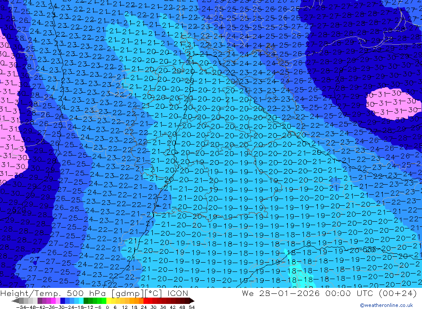The height and width of the screenshot is (309, 422).
Task: Click the -54 label on the color scale
Action: tap(21, 307)
